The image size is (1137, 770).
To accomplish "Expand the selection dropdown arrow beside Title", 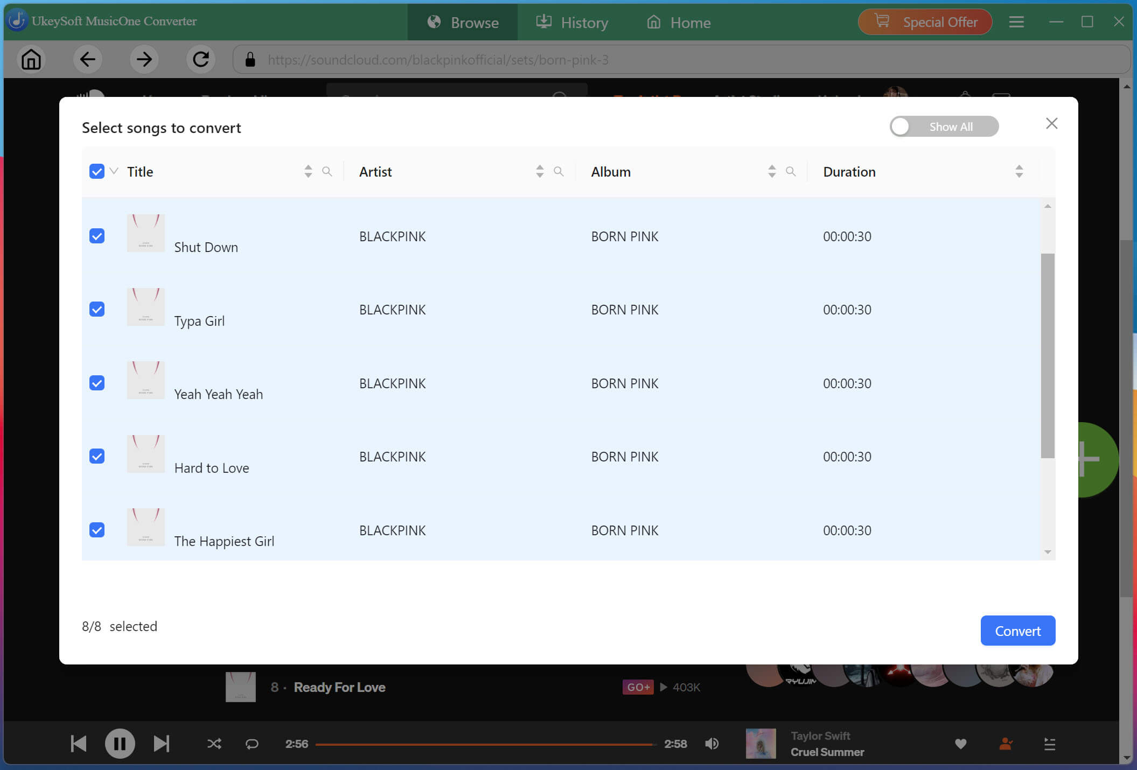I will (x=114, y=171).
